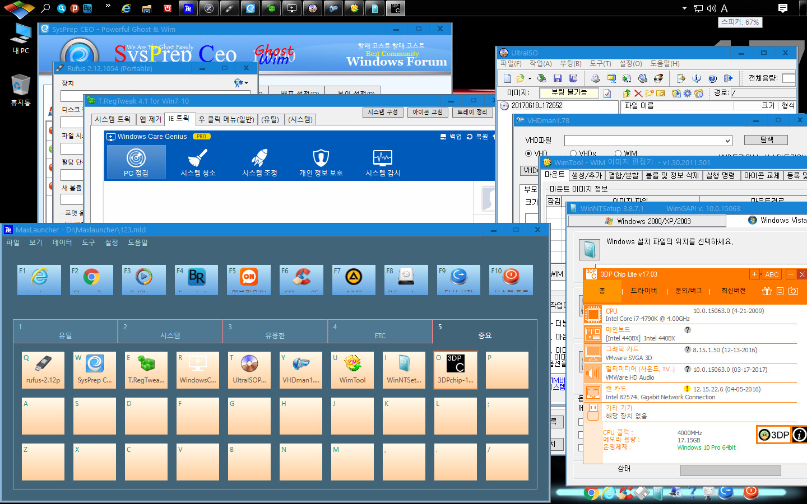This screenshot has width=807, height=504.
Task: Click the New file icon in UltraISO toolbar
Action: coord(507,78)
